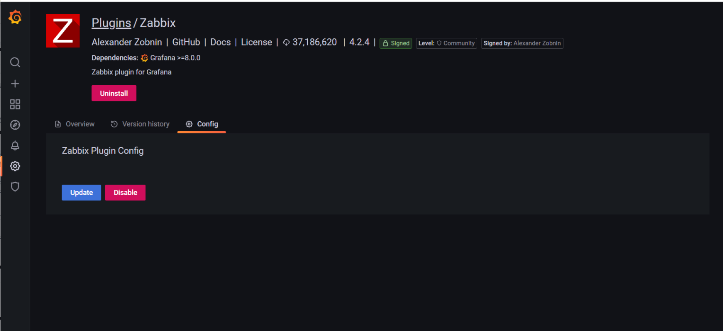Open the Configuration gear in sidebar
This screenshot has height=331, width=723.
pyautogui.click(x=15, y=166)
